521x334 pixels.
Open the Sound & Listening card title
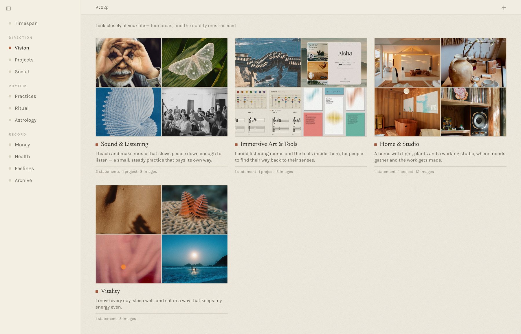124,144
